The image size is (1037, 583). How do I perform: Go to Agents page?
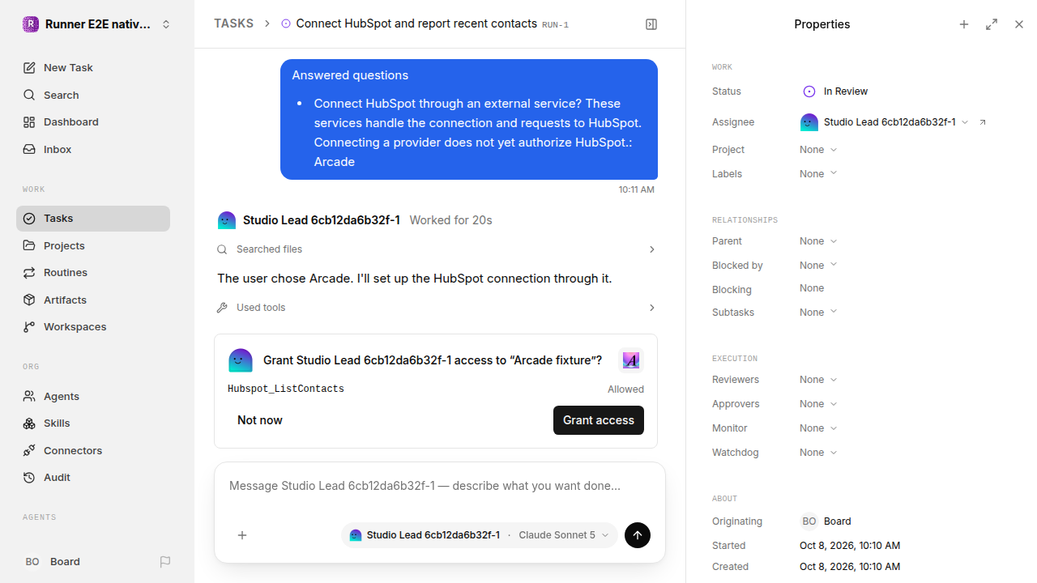click(x=93, y=397)
